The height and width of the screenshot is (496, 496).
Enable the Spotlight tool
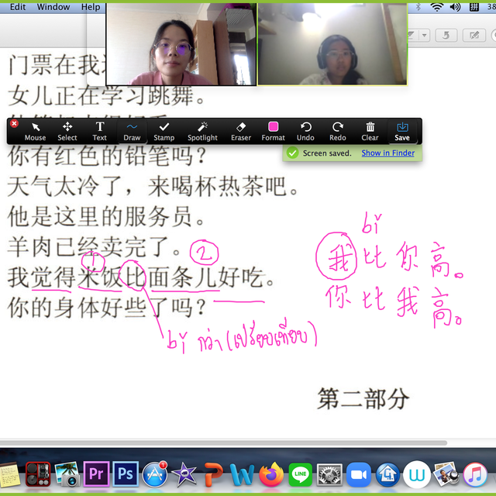click(202, 130)
